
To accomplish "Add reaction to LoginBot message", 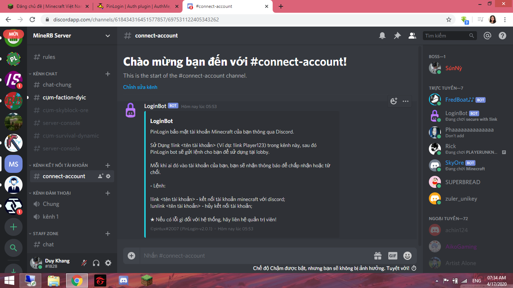I will coord(394,101).
